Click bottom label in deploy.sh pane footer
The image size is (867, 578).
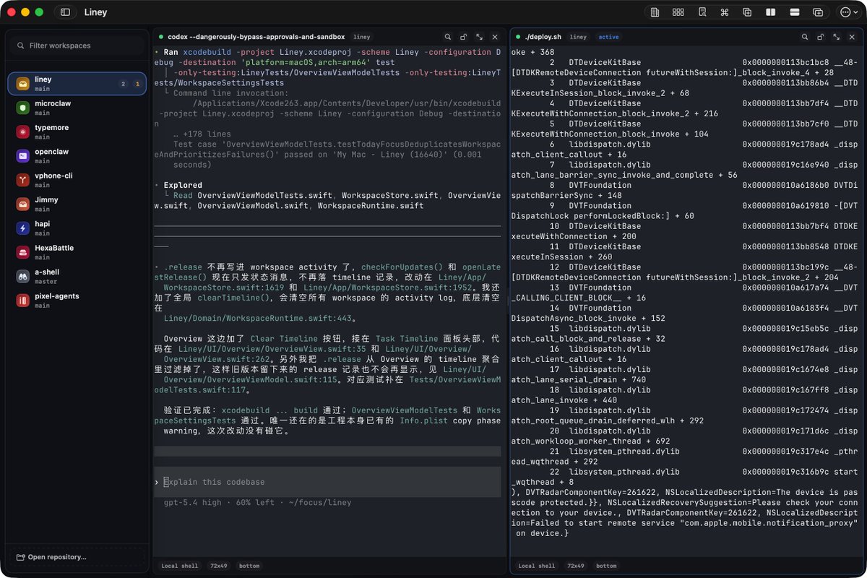click(606, 566)
